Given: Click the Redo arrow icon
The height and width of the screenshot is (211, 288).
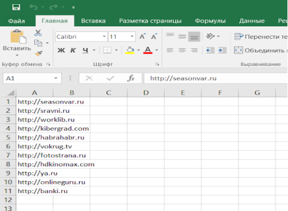Looking at the screenshot, I should point(54,7).
